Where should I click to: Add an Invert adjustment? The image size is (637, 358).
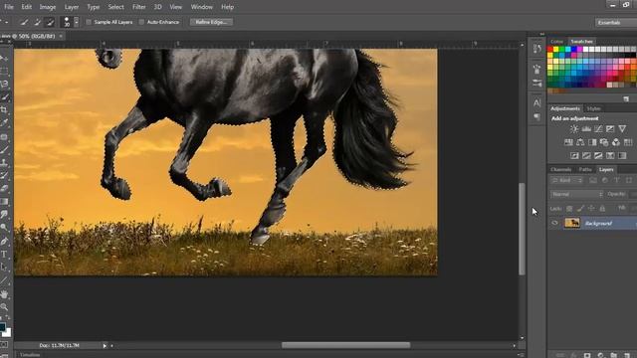tap(574, 155)
